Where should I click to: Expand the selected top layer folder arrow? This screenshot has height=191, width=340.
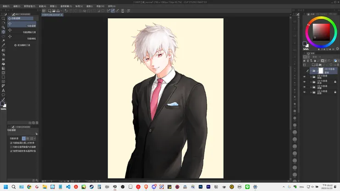point(311,71)
